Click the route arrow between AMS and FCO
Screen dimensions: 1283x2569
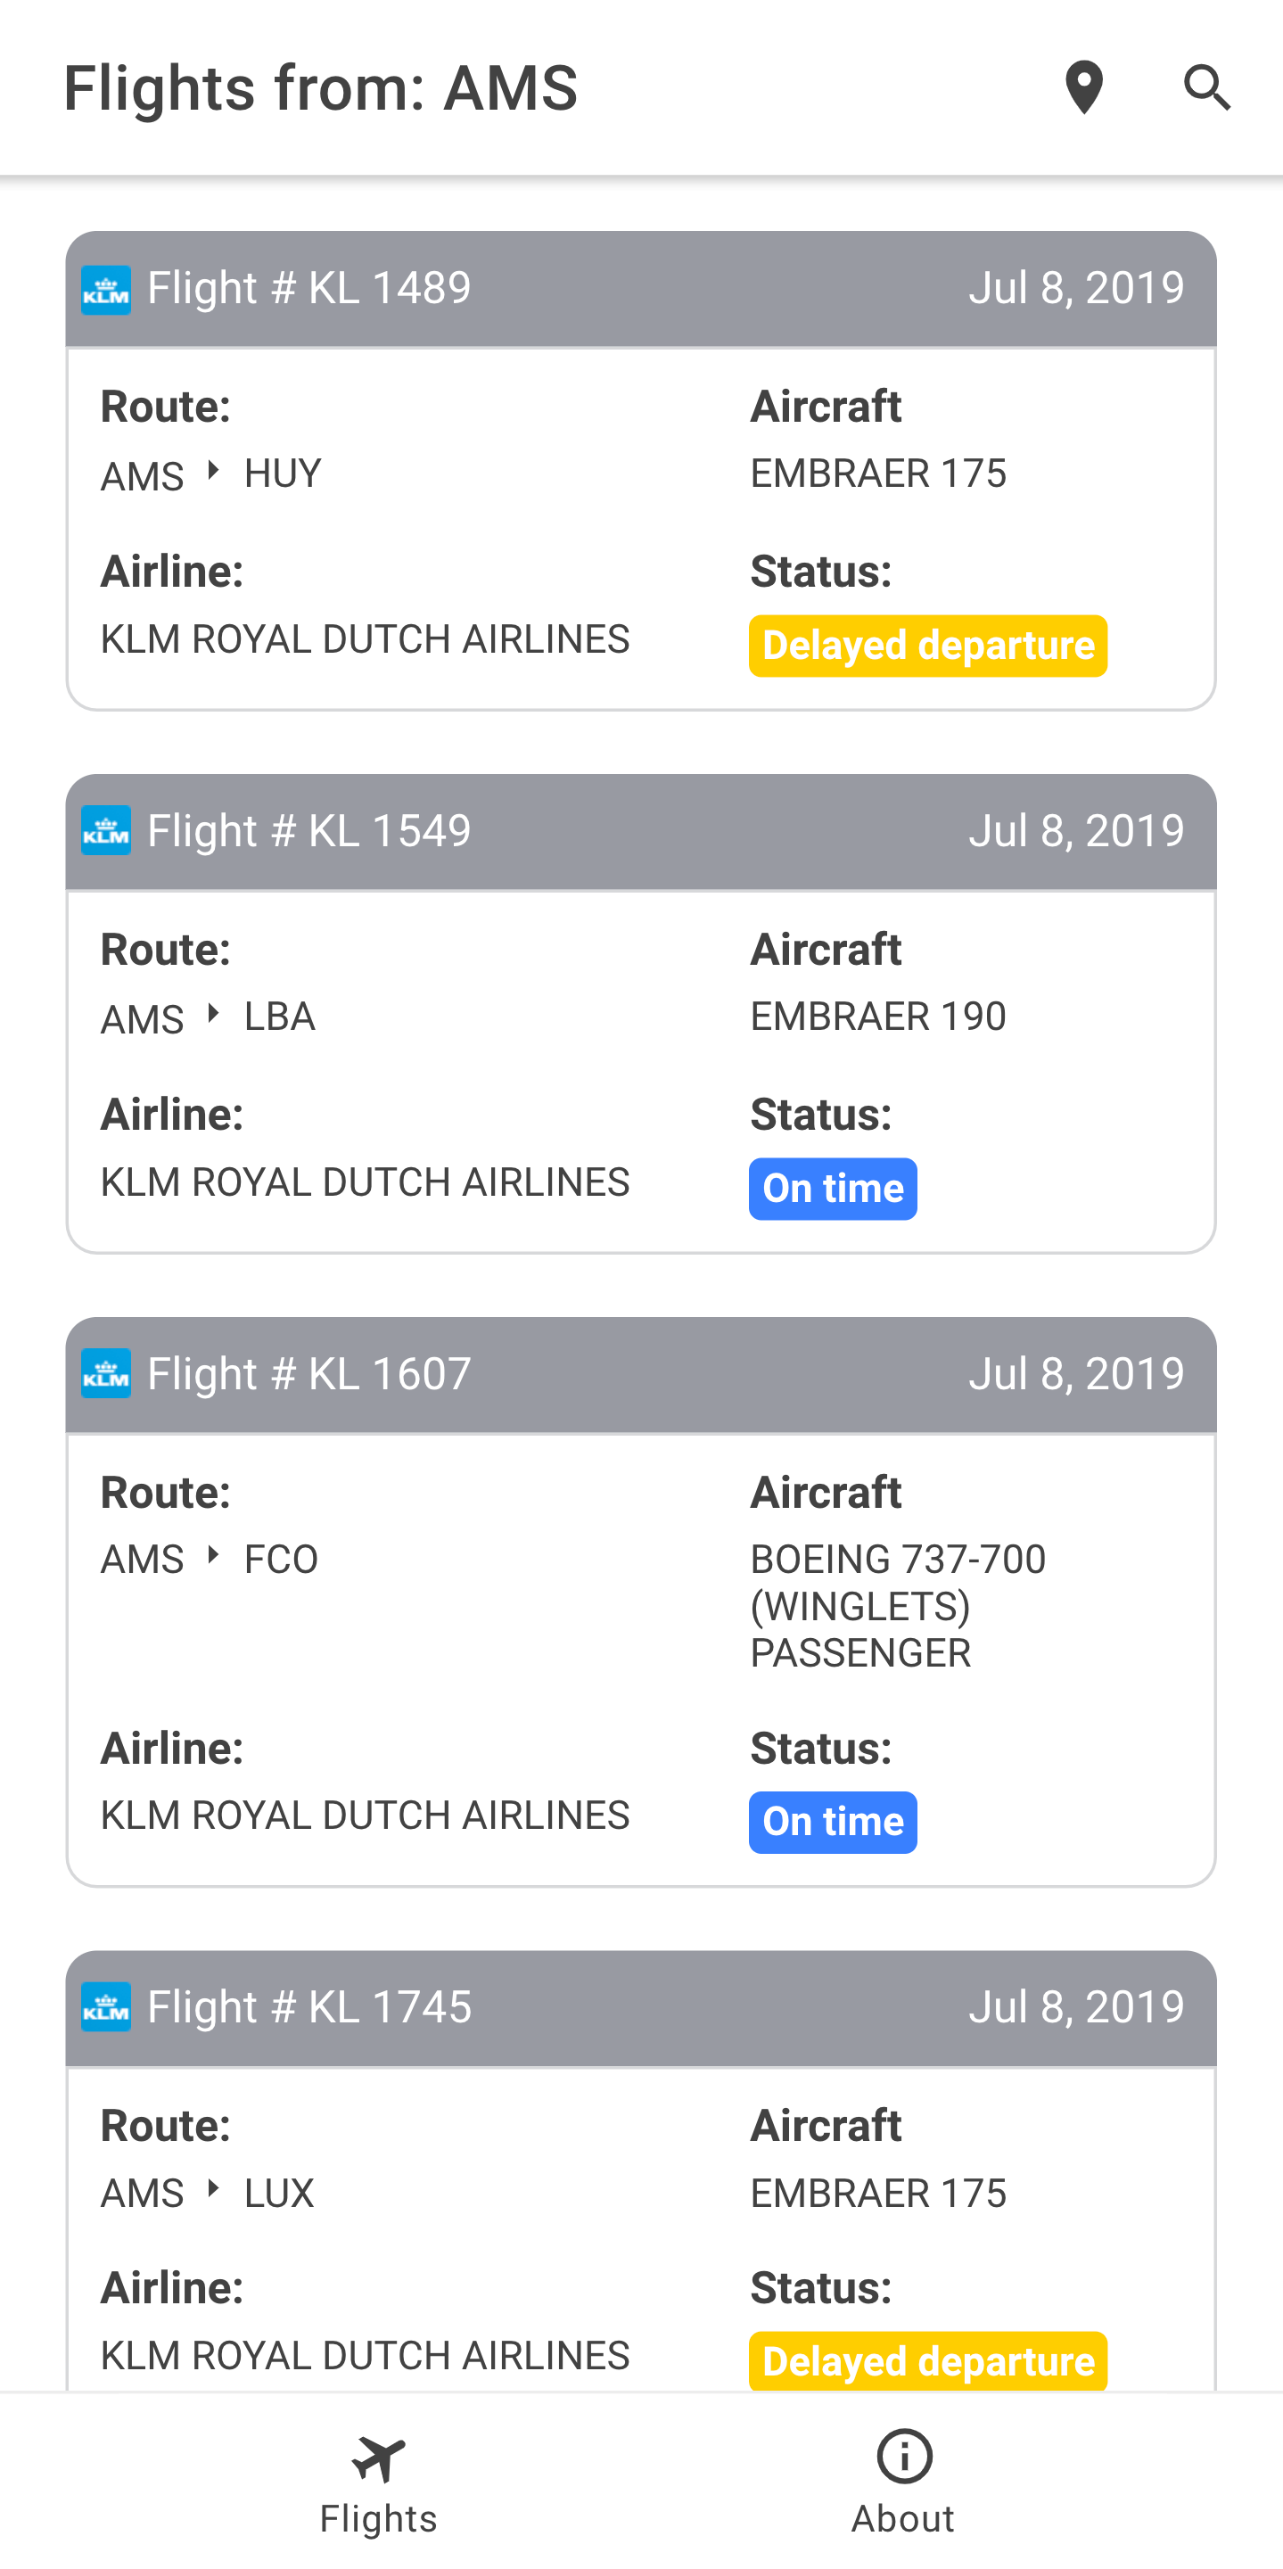click(212, 1555)
